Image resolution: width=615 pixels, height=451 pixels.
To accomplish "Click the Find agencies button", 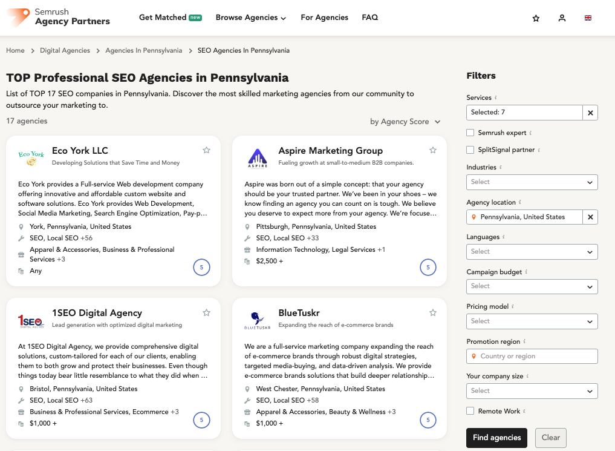I will [496, 438].
